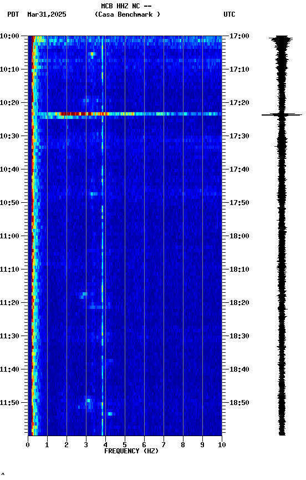Click the '18:20' UTC time label

239,303
